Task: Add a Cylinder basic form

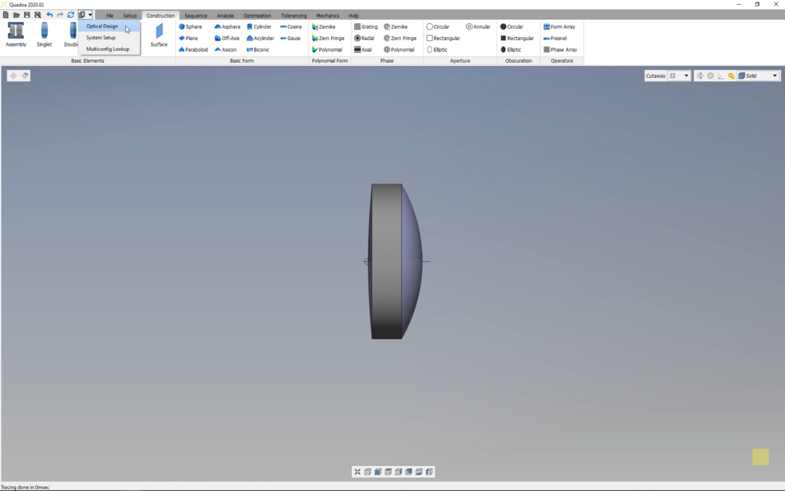Action: point(259,27)
